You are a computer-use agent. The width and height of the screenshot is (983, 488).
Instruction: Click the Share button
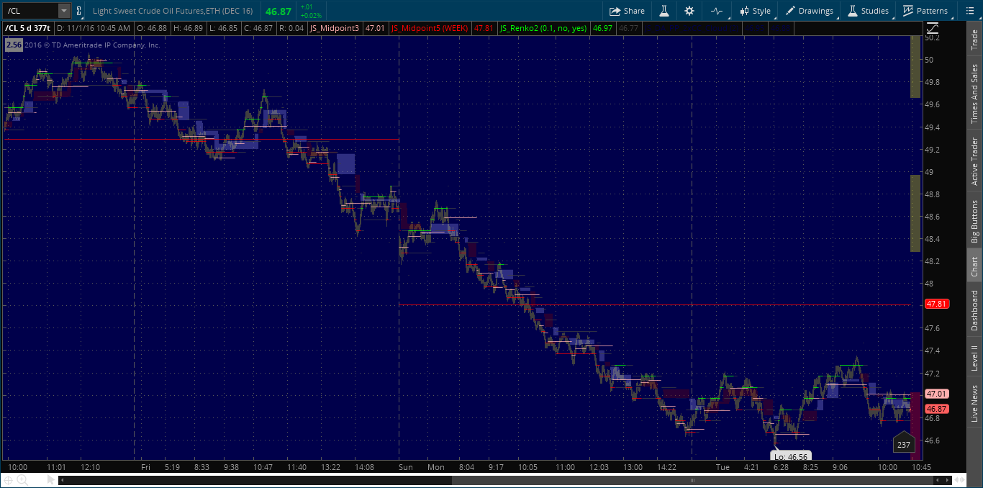point(627,11)
